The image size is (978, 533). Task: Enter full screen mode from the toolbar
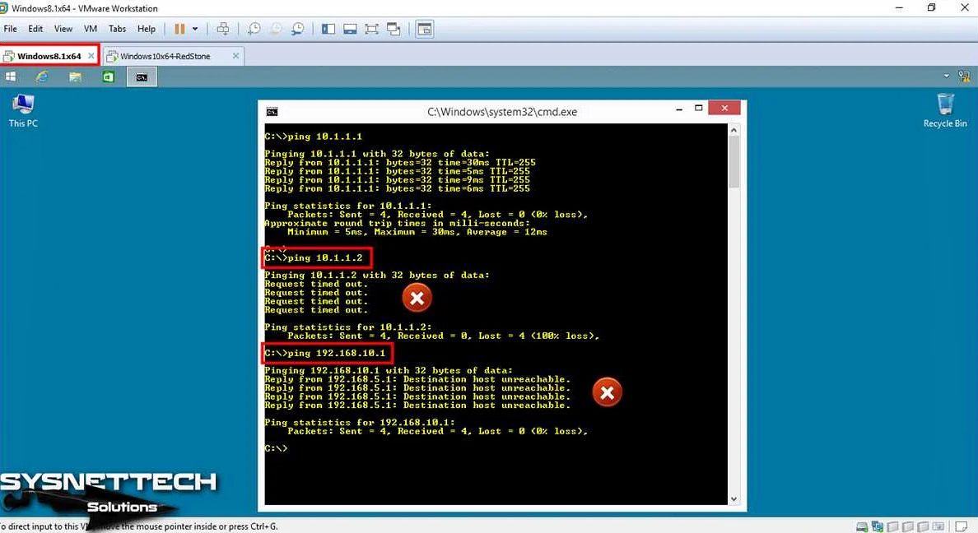371,29
